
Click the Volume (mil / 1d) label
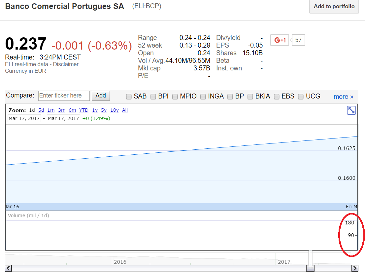point(28,215)
